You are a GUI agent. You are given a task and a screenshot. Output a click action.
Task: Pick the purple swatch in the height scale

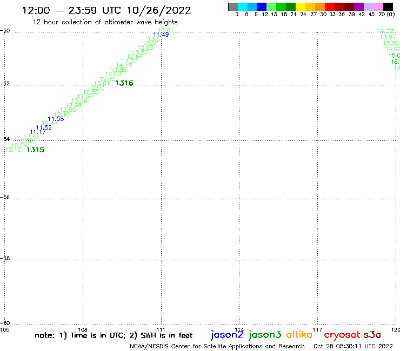pyautogui.click(x=359, y=6)
